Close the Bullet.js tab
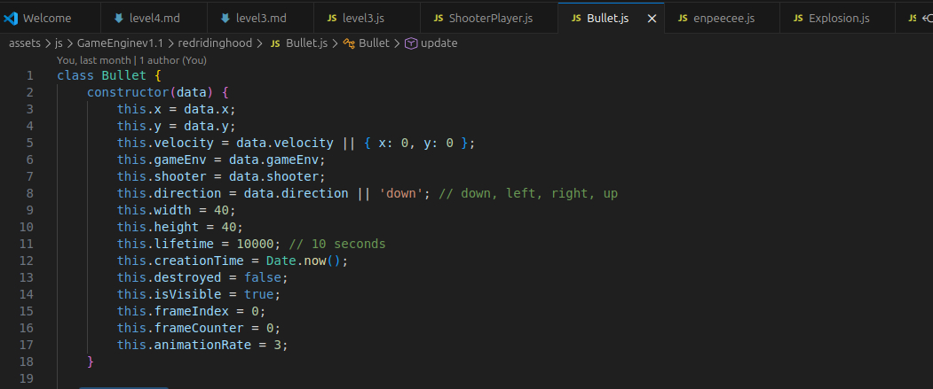The width and height of the screenshot is (933, 389). coord(652,19)
